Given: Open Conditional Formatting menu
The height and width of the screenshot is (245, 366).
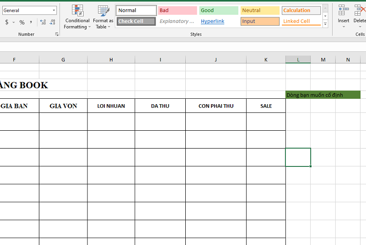Looking at the screenshot, I should point(77,17).
